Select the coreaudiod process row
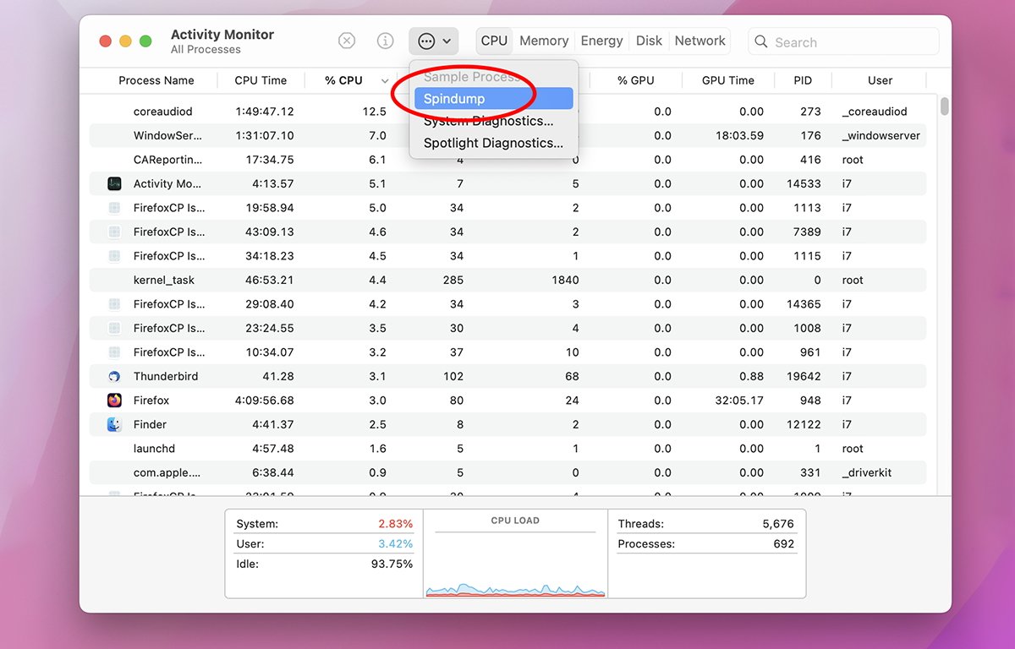 (x=507, y=112)
